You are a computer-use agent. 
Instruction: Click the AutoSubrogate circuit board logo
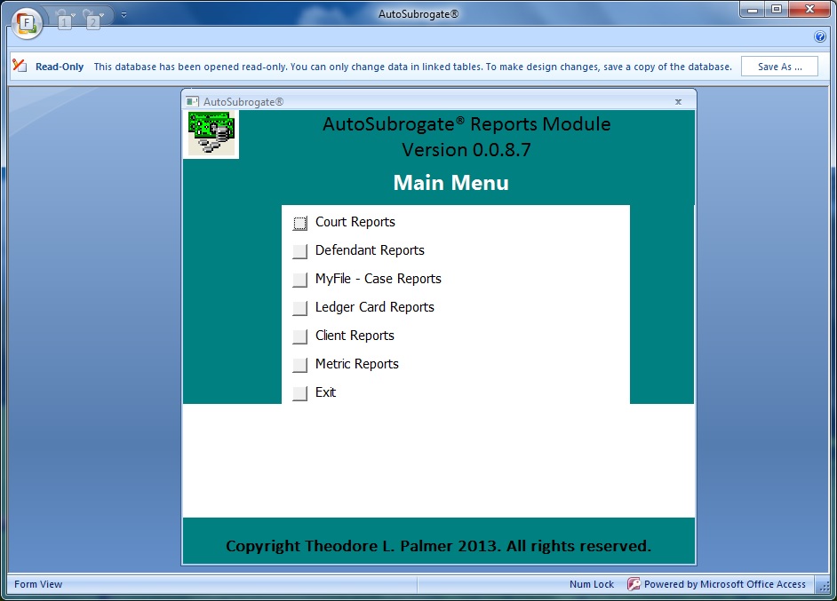(x=211, y=134)
